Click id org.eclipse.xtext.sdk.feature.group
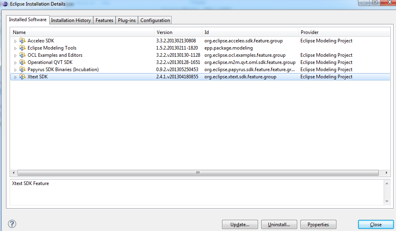The height and width of the screenshot is (231, 396). click(x=240, y=77)
